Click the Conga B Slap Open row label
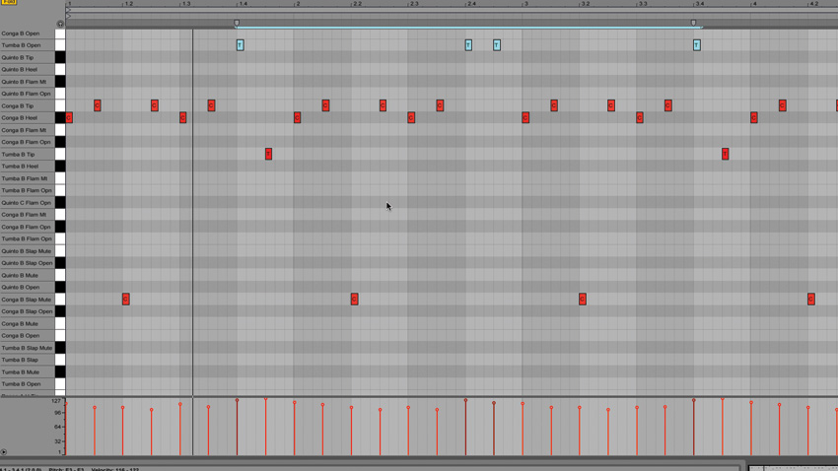Screen dimensions: 838x471 pos(27,311)
